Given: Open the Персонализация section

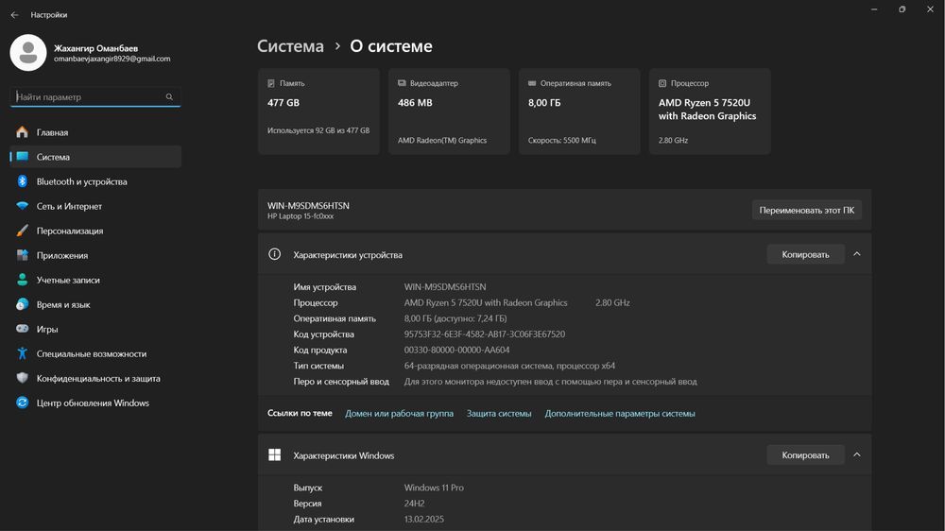Looking at the screenshot, I should [x=95, y=231].
